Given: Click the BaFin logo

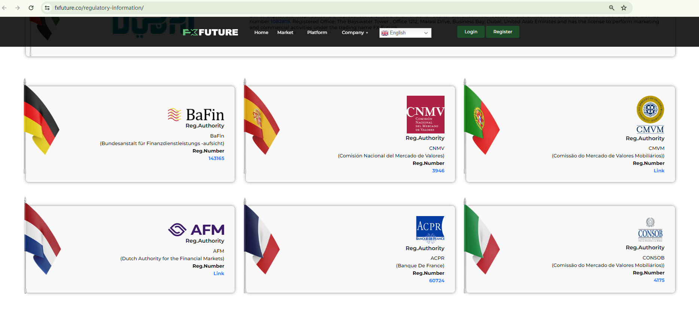Looking at the screenshot, I should 196,114.
